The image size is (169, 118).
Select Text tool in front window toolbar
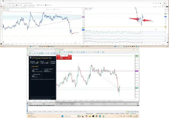click(101, 52)
